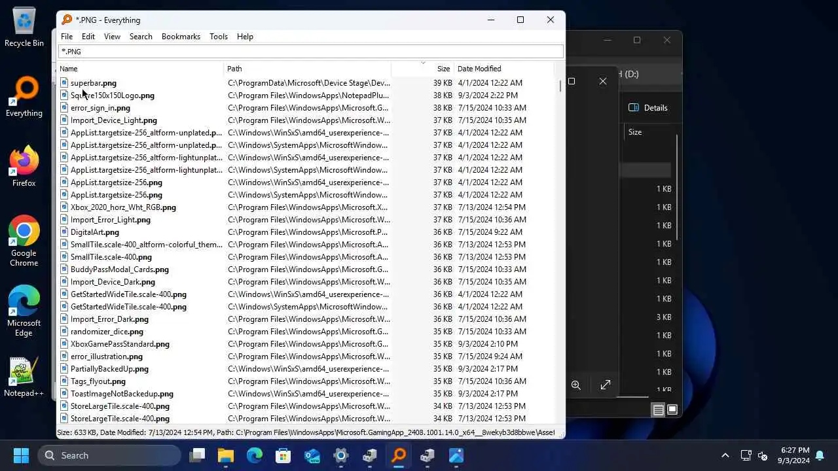
Task: Sort results by Date Modified column
Action: tap(504, 69)
